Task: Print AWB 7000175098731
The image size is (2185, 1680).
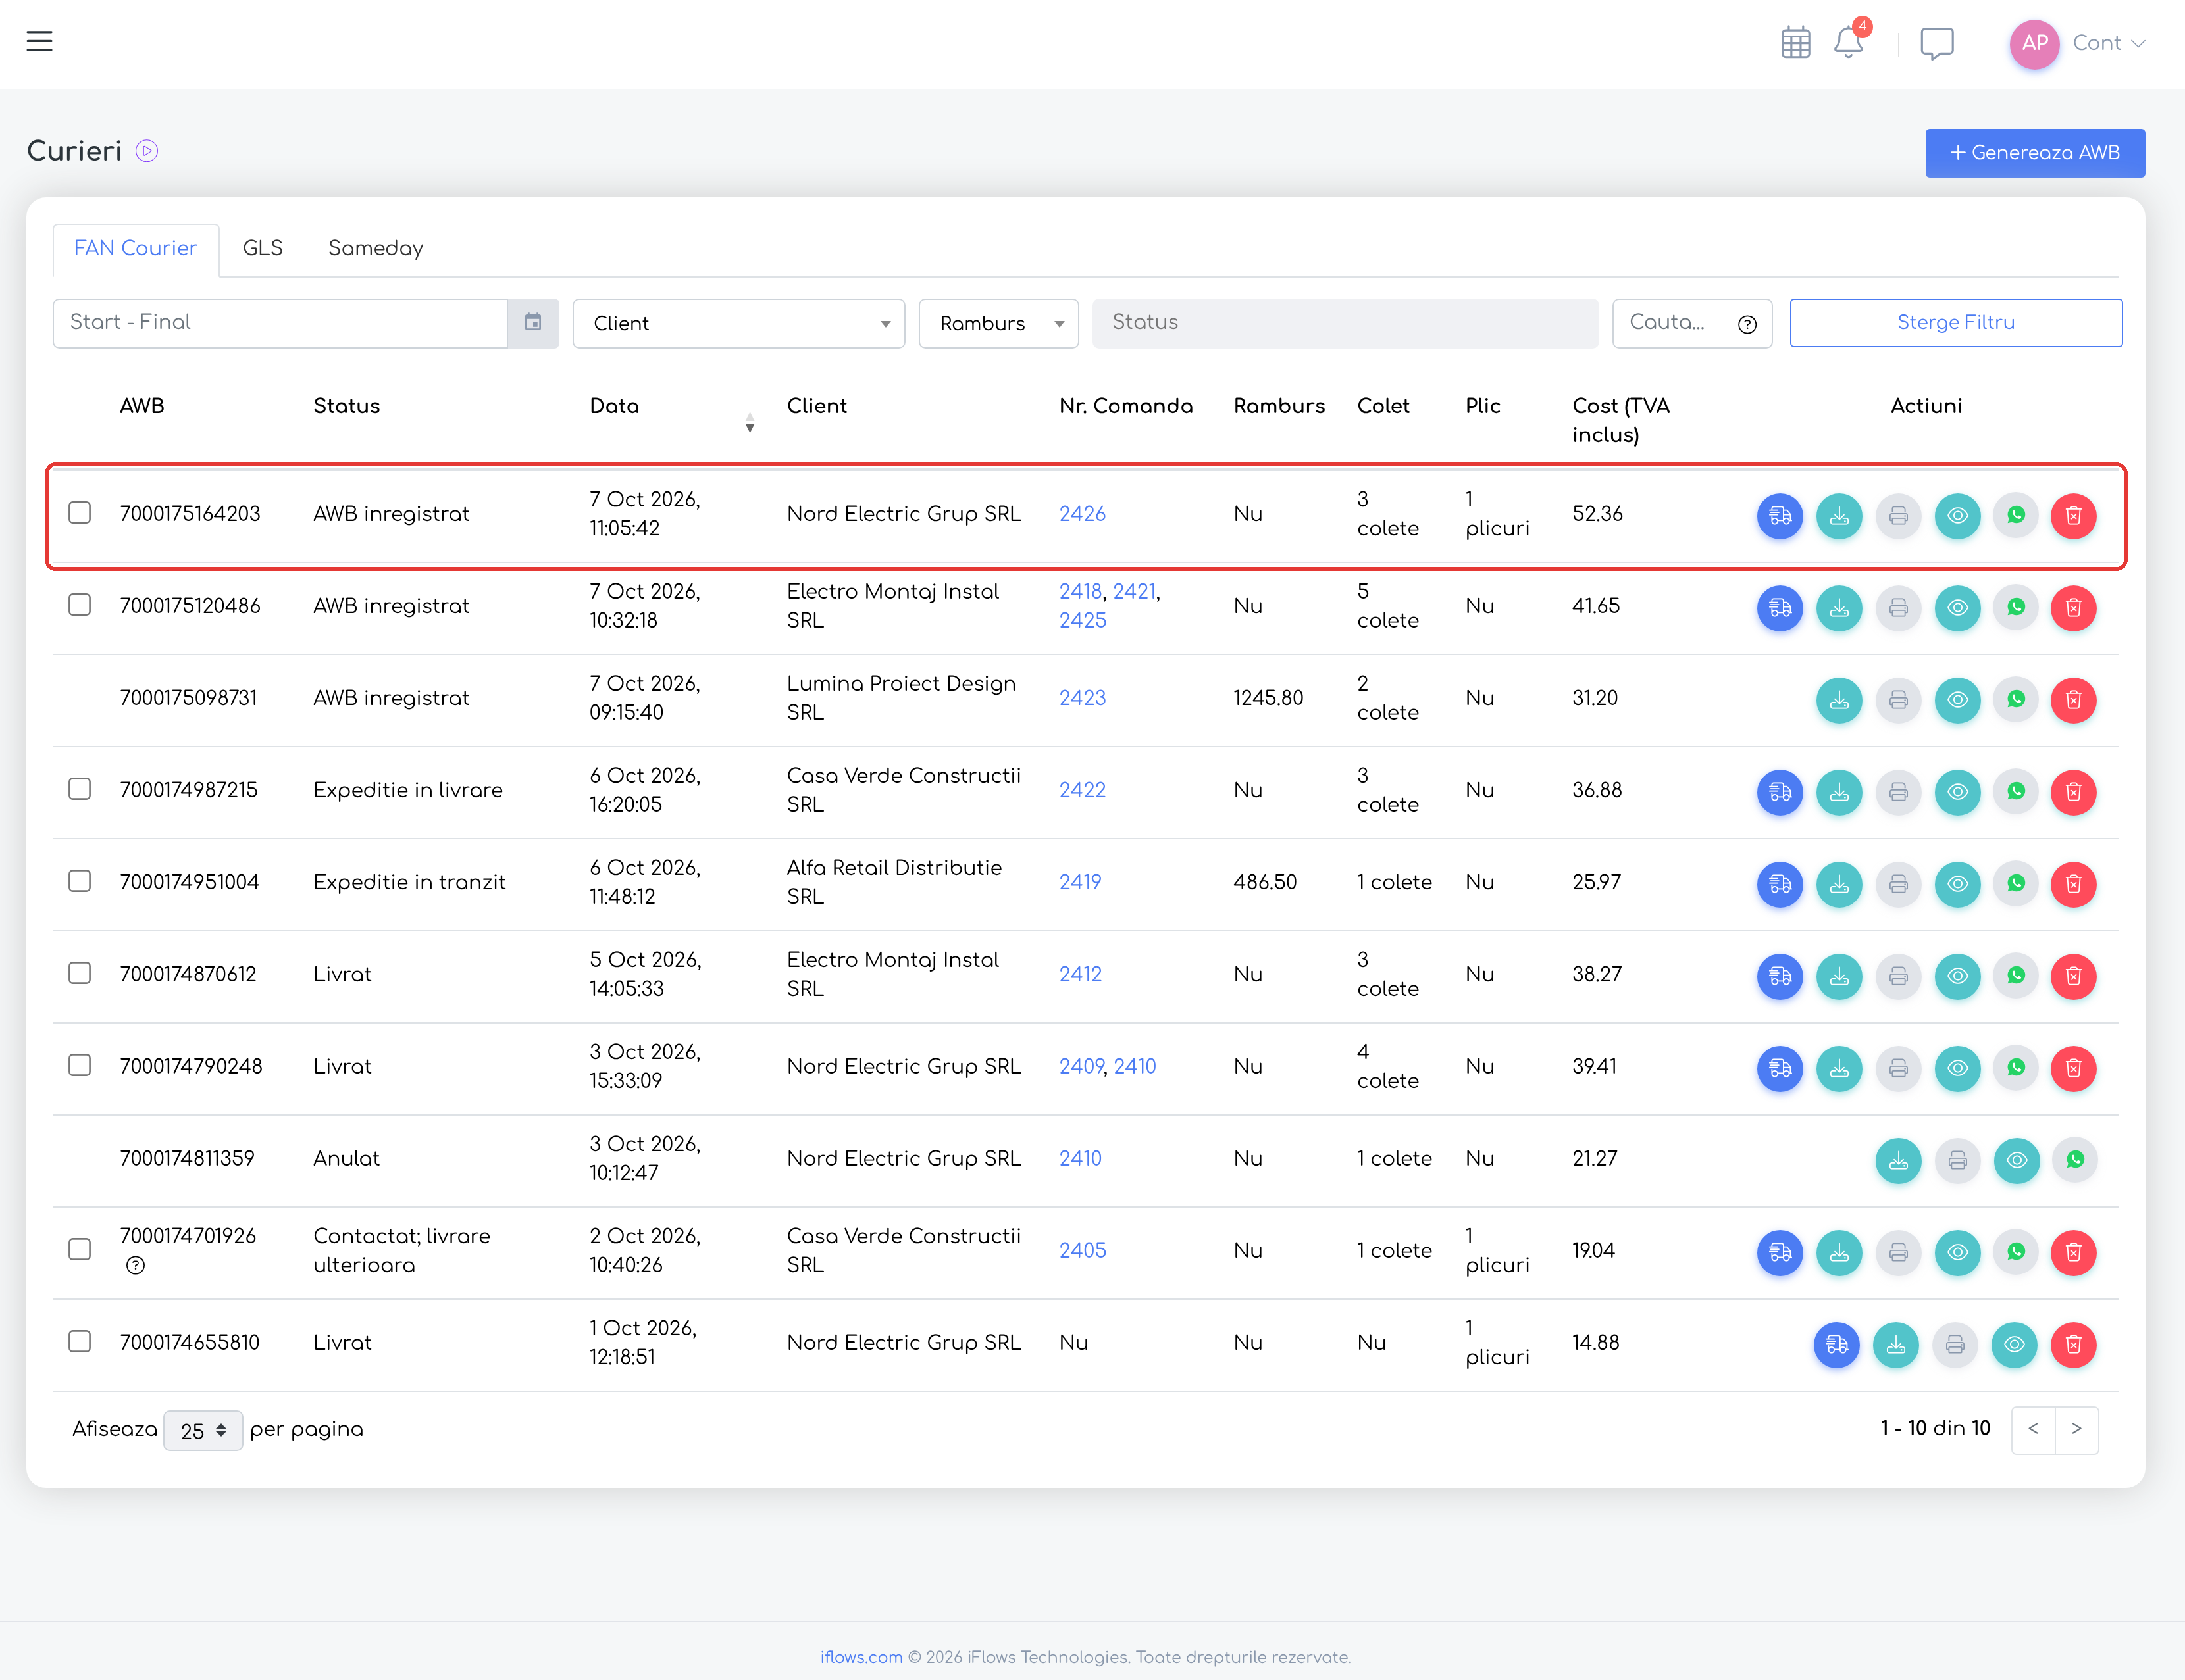Action: tap(1898, 700)
